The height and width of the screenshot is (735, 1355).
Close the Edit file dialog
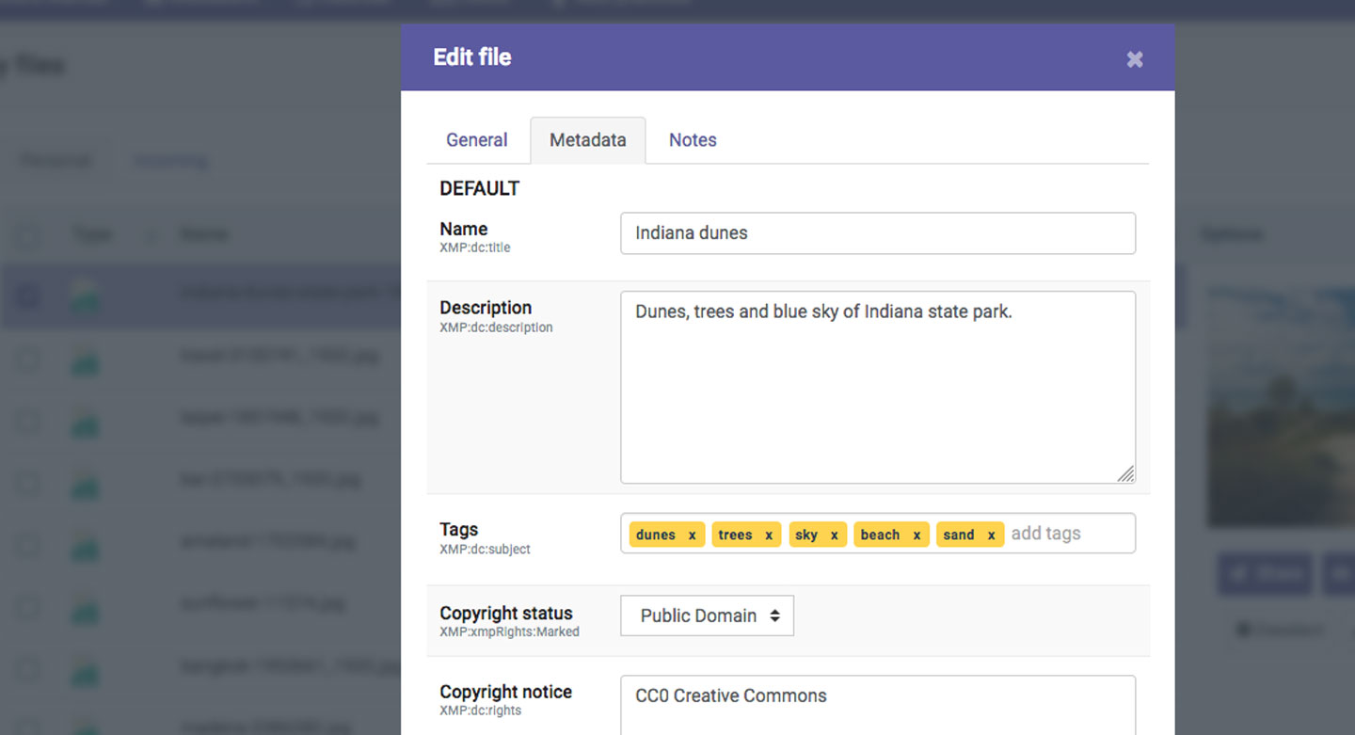[1135, 59]
